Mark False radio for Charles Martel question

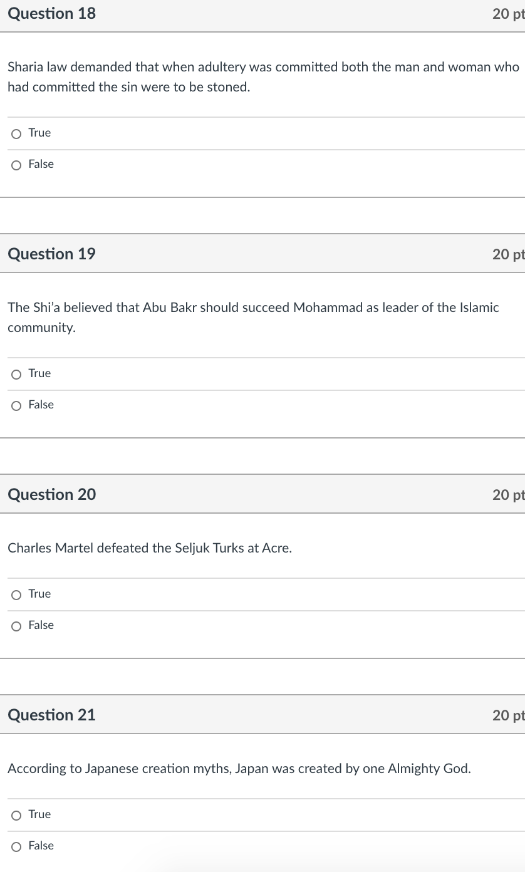(x=16, y=626)
